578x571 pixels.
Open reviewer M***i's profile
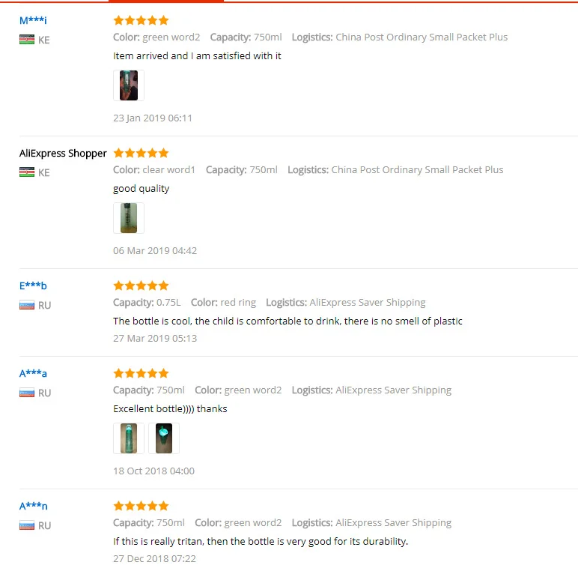point(33,20)
